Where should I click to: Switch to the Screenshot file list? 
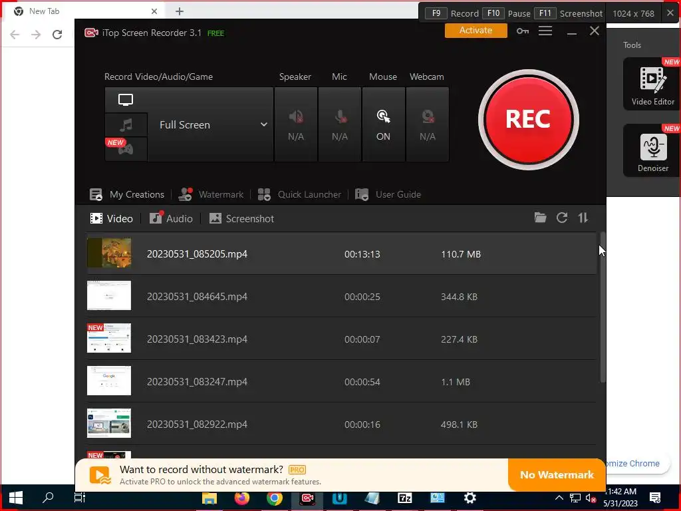click(x=241, y=218)
